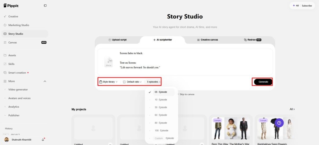The width and height of the screenshot is (319, 145).
Task: Click the My projects heading
Action: 79,109
